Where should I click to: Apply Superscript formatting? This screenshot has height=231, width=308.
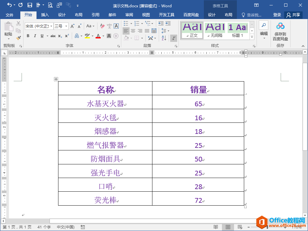[x=67, y=36]
